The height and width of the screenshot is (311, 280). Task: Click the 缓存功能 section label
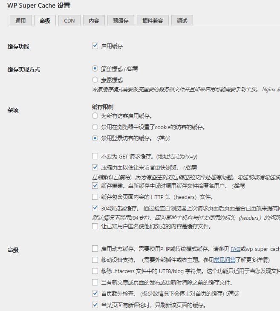coord(18,46)
